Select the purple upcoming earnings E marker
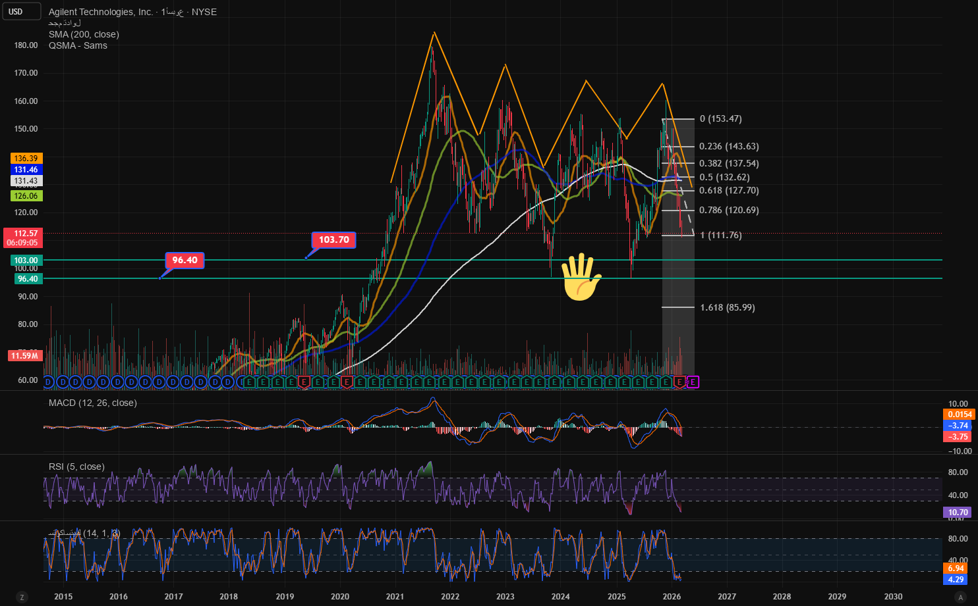This screenshot has width=978, height=606. point(693,382)
